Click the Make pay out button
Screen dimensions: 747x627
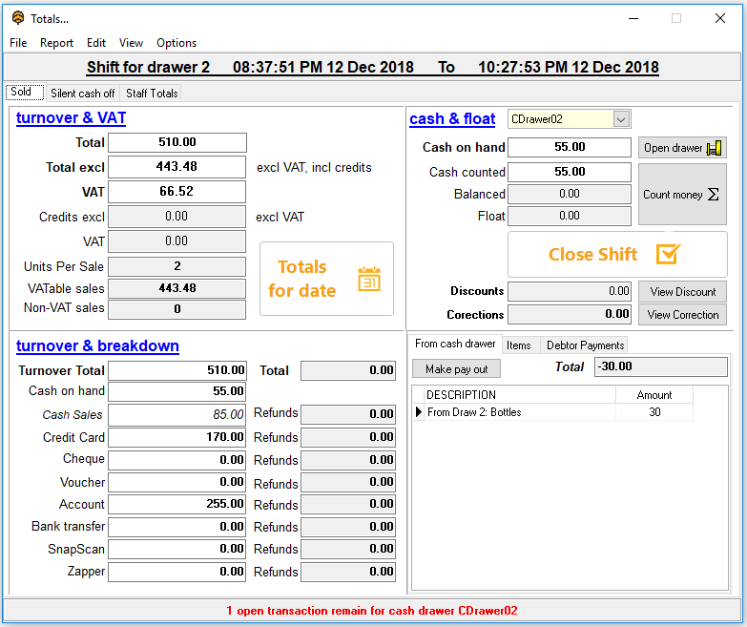456,368
